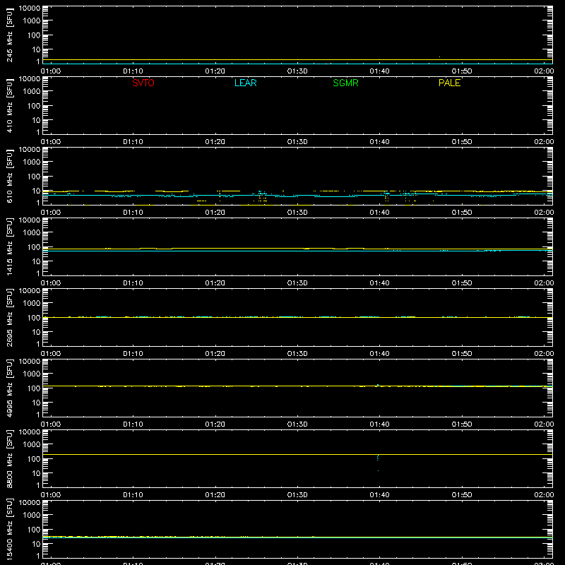Click 02:00 below the 8800 MHz panel
The height and width of the screenshot is (565, 565).
(x=544, y=495)
